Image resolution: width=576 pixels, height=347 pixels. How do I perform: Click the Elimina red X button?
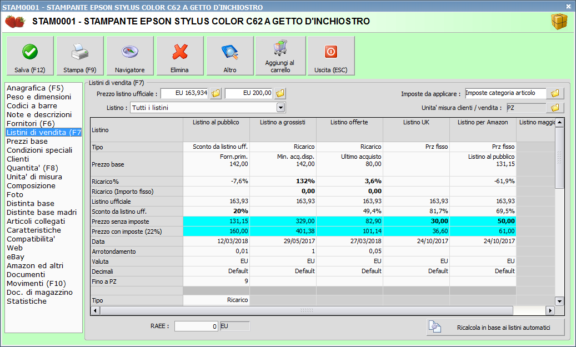point(180,56)
